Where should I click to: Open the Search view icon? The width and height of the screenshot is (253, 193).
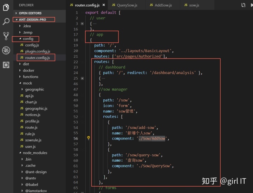(6, 21)
